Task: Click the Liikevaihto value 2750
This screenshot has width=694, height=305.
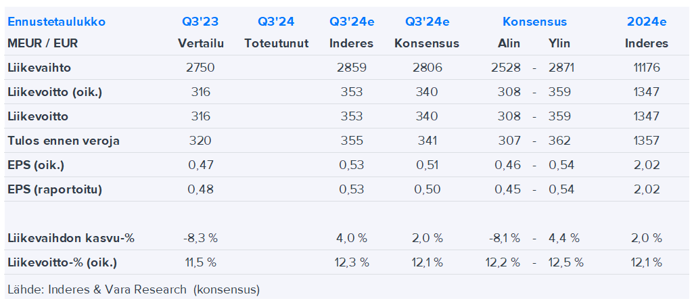Action: (200, 68)
